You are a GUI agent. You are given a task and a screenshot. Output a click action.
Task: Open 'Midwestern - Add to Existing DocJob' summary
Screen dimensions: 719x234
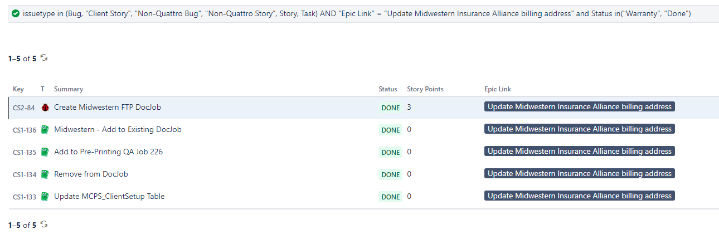[x=118, y=129]
